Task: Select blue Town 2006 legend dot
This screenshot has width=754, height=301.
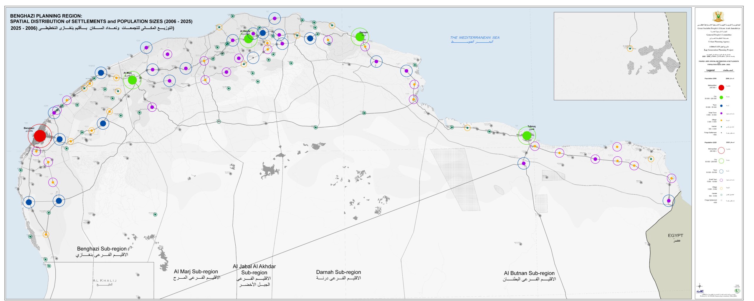Action: 721,106
